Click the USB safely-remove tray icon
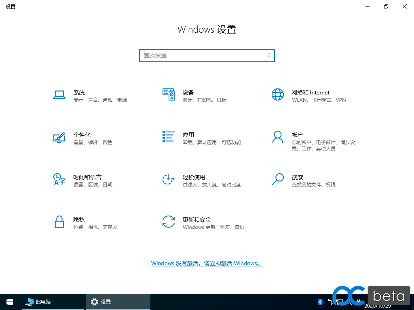 tap(330, 302)
